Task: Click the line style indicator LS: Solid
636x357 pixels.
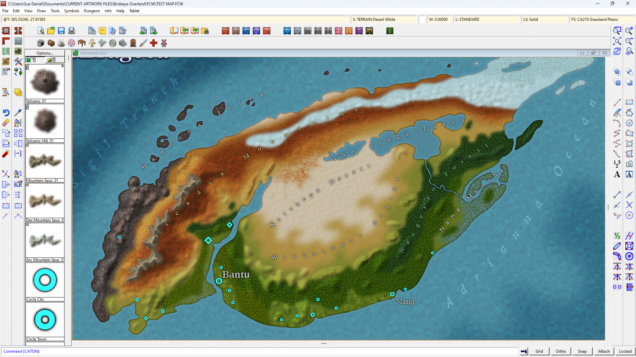Action: pyautogui.click(x=544, y=19)
